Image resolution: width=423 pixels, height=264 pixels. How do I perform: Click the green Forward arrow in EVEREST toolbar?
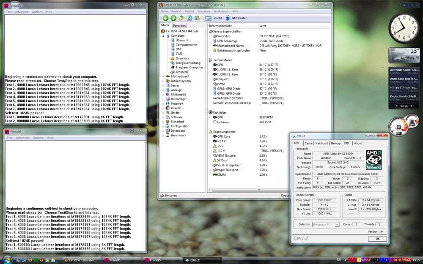coord(173,18)
